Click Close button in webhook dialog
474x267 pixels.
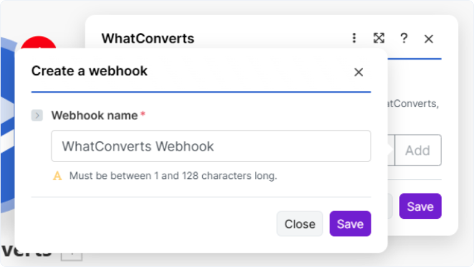(299, 224)
